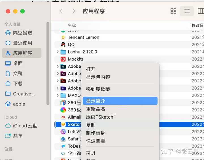Select the Photoshop Ps folder icon
The image size is (204, 160).
click(x=63, y=67)
